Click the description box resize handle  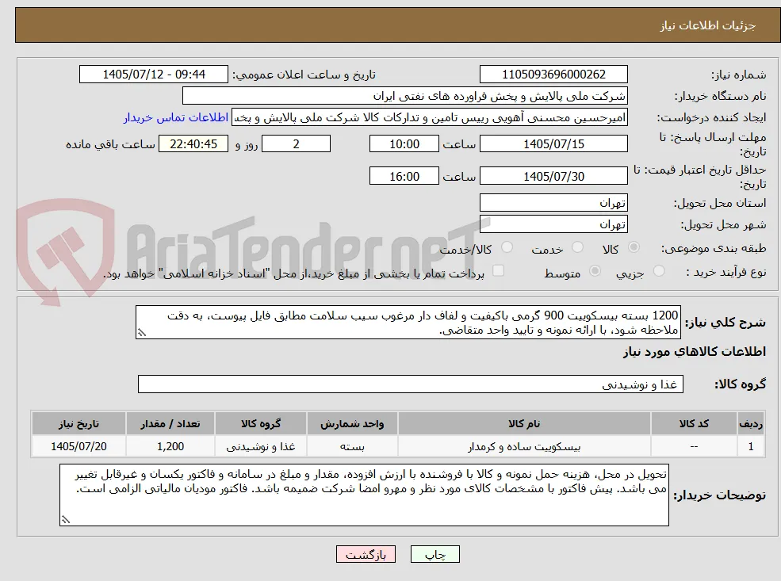(142, 333)
